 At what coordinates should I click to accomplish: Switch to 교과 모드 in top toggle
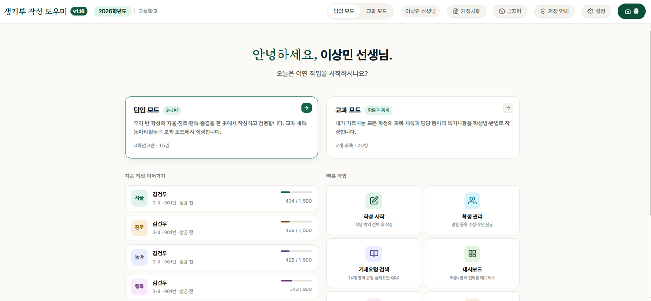tap(377, 11)
